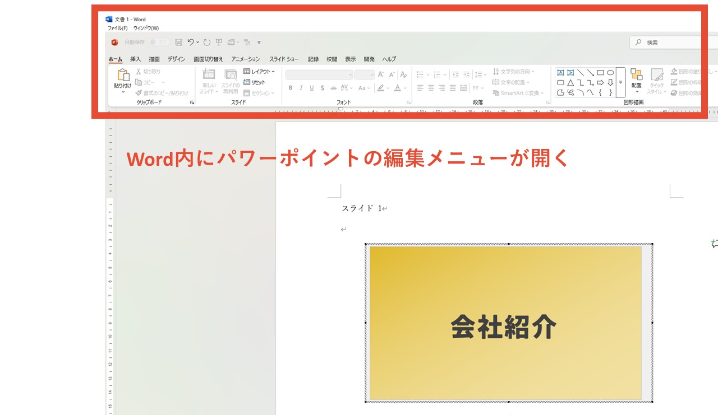Open the 開発 tab
The image size is (718, 415).
(369, 59)
